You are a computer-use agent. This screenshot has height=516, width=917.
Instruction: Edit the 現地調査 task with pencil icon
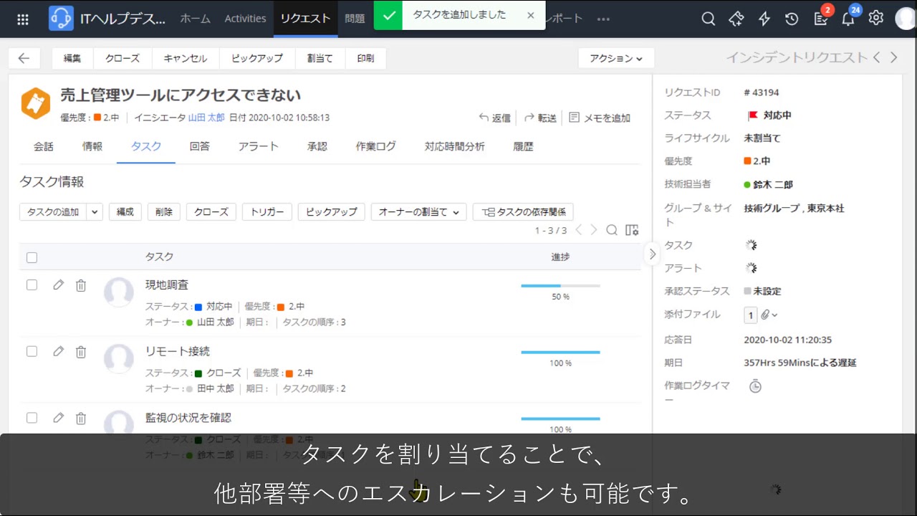59,285
